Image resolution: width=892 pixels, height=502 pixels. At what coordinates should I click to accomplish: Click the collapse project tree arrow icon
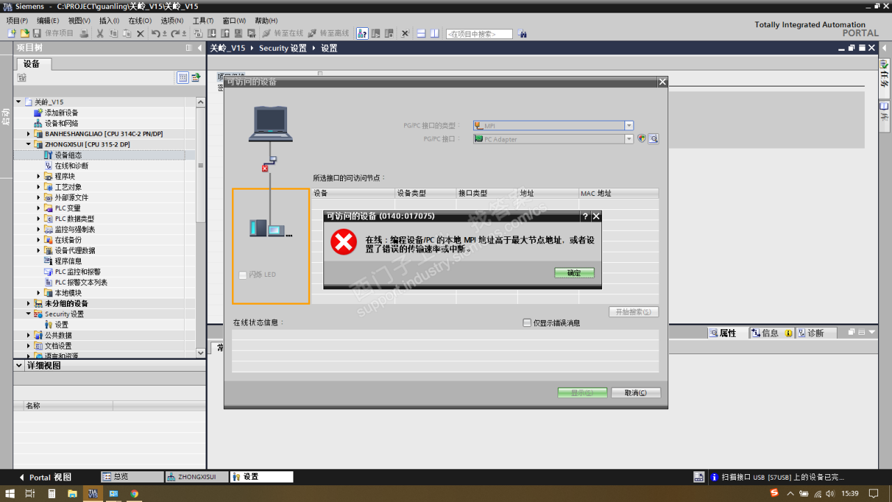tap(199, 47)
